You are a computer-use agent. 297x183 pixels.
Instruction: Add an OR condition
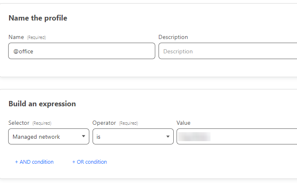[90, 162]
